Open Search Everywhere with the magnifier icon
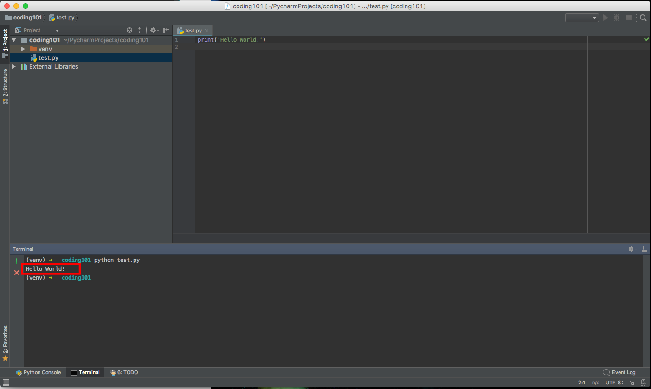This screenshot has height=389, width=651. click(643, 18)
